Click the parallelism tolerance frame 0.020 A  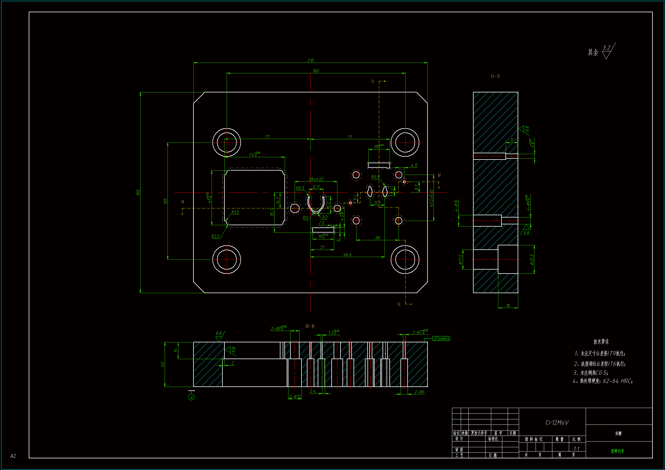(x=441, y=339)
